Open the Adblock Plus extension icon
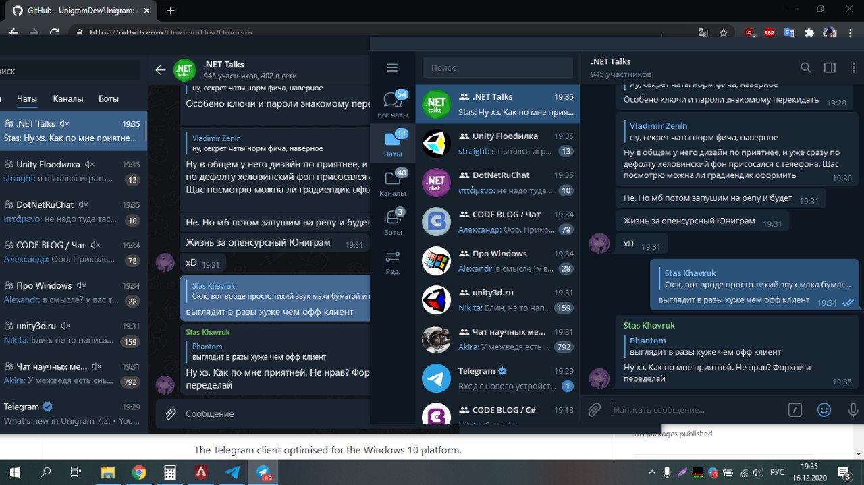This screenshot has width=864, height=485. click(x=769, y=32)
